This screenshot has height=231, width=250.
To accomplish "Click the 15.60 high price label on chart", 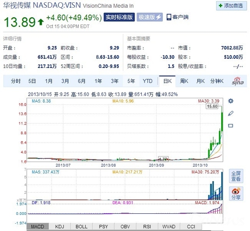I will [x=212, y=106].
